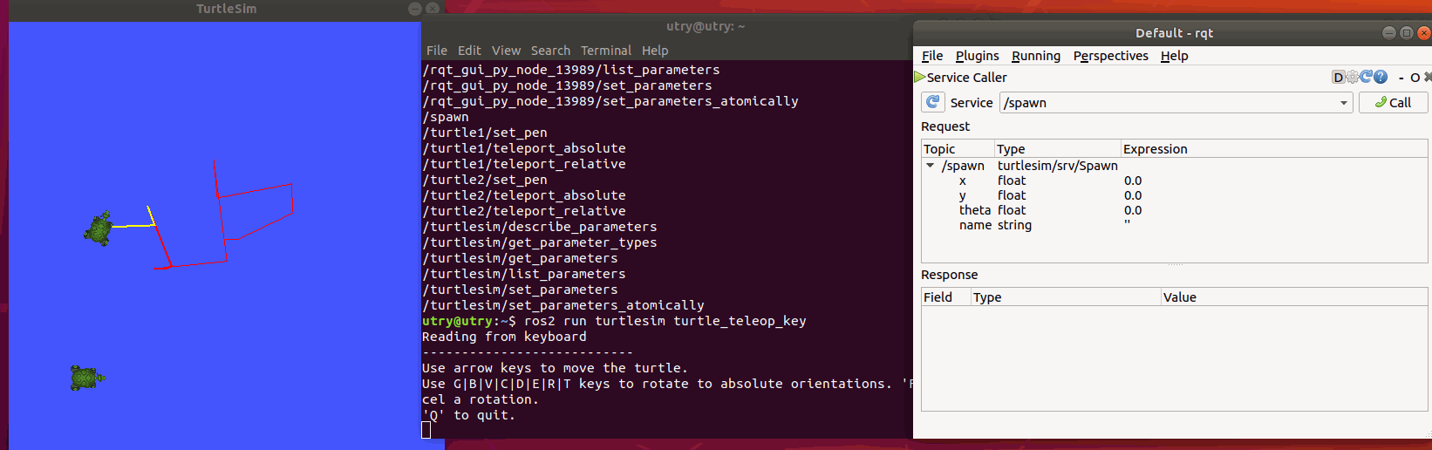
Task: Click the /turtlesim/get_parameters line in terminal
Action: pos(521,258)
